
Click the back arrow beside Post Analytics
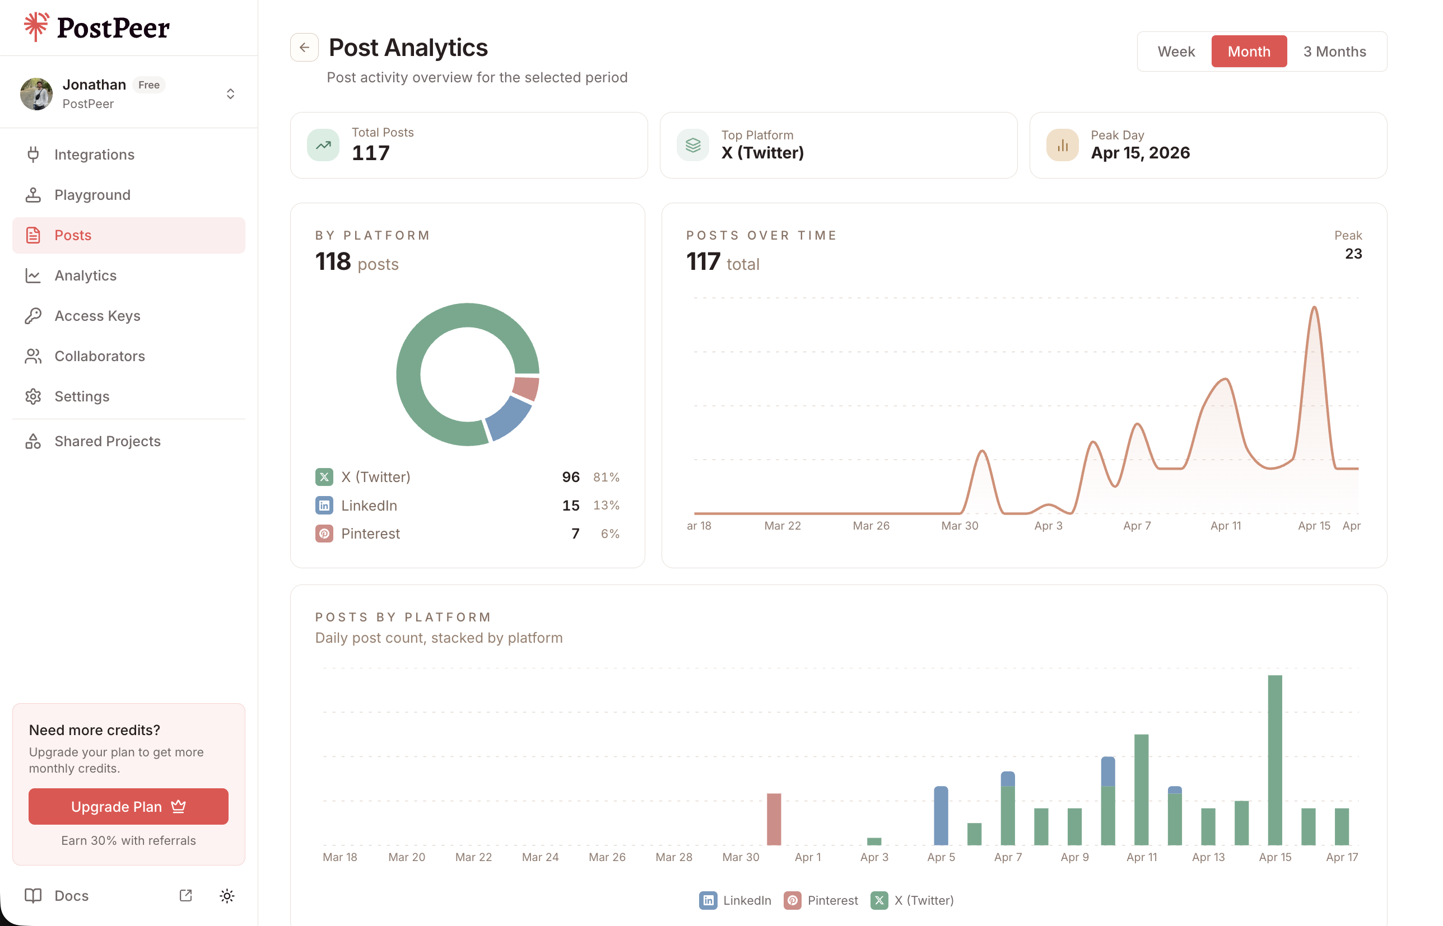(x=304, y=48)
